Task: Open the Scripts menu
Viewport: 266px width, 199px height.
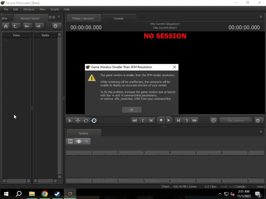Action: 55,9
